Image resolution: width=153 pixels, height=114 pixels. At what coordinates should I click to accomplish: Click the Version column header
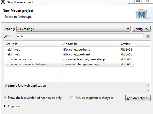pos(126,44)
